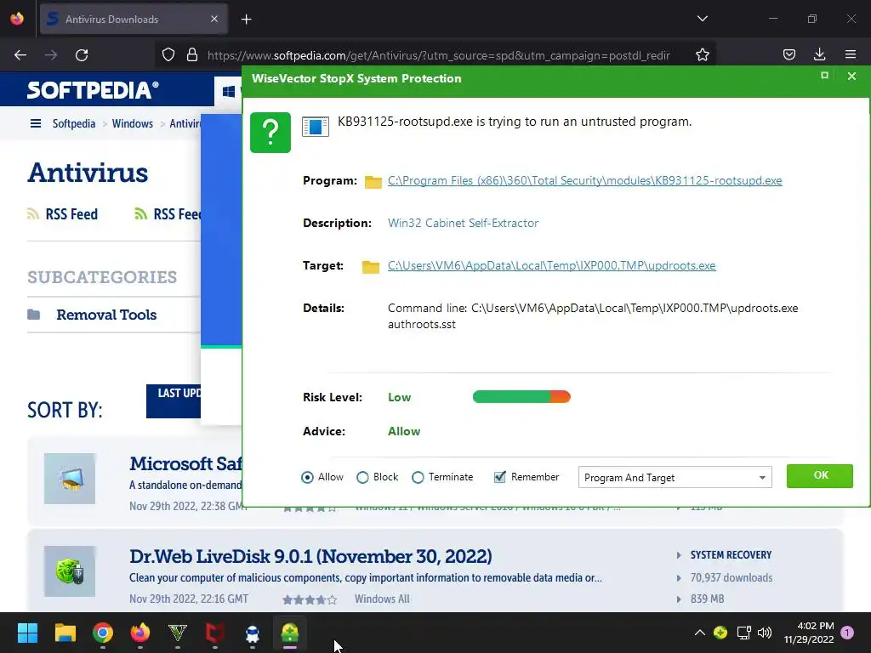
Task: Open Windows Start menu
Action: pyautogui.click(x=27, y=633)
